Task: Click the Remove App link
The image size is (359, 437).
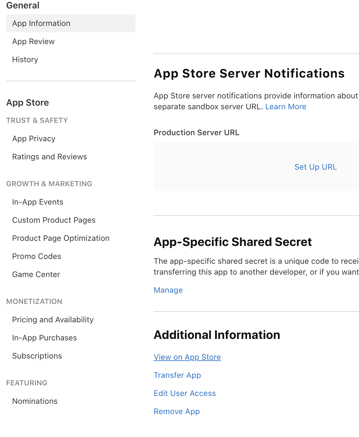Action: (x=176, y=411)
